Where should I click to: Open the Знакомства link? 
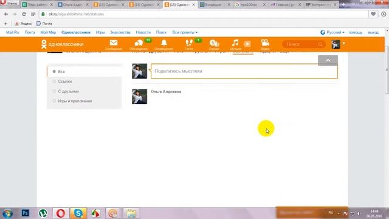click(120, 32)
